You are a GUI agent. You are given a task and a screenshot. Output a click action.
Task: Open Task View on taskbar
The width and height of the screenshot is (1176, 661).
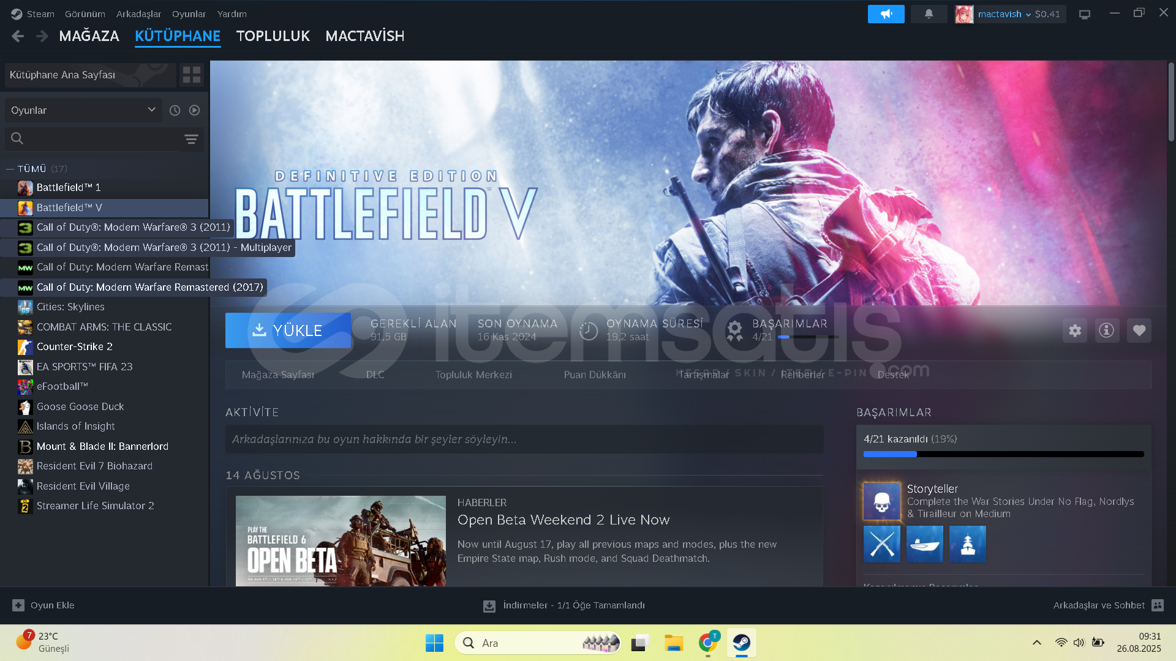click(639, 643)
